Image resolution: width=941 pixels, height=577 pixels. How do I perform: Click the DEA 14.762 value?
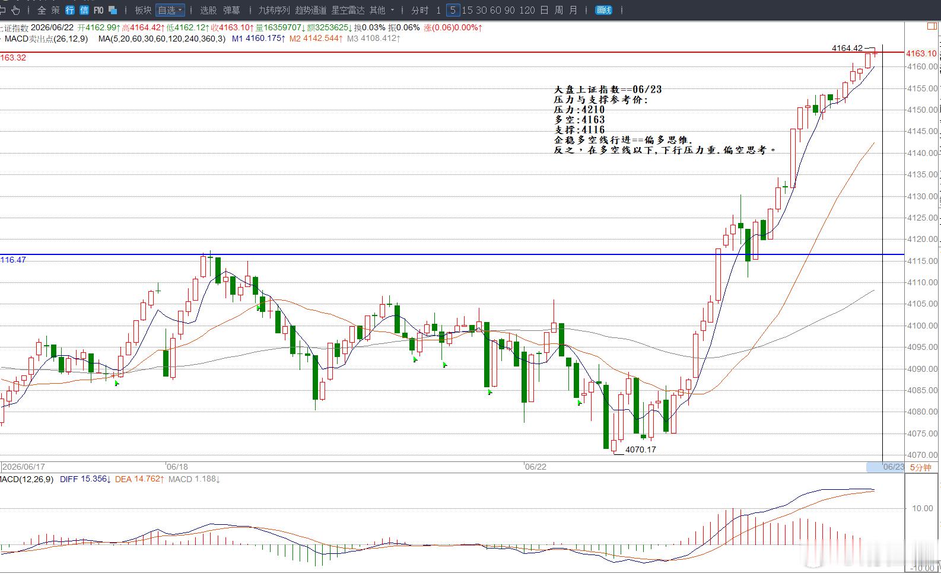coord(139,479)
